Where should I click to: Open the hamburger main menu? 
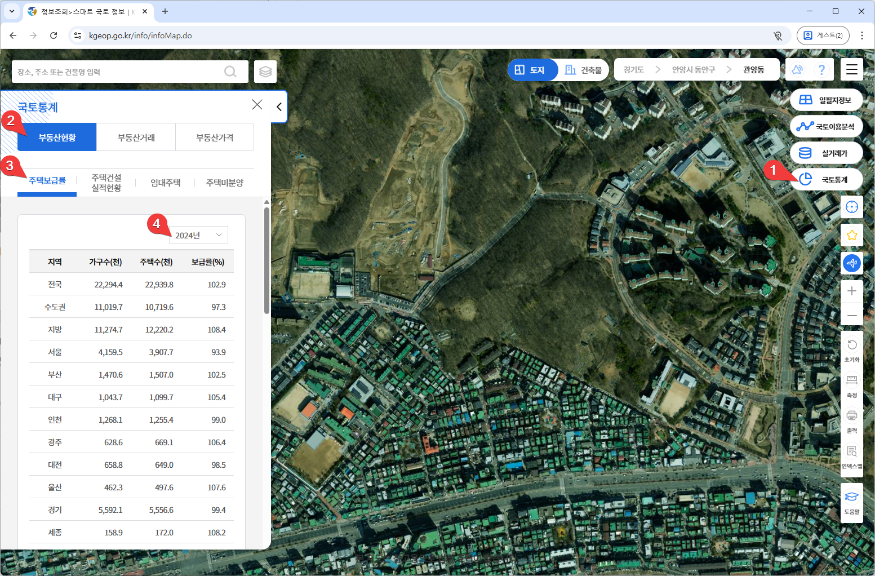851,69
